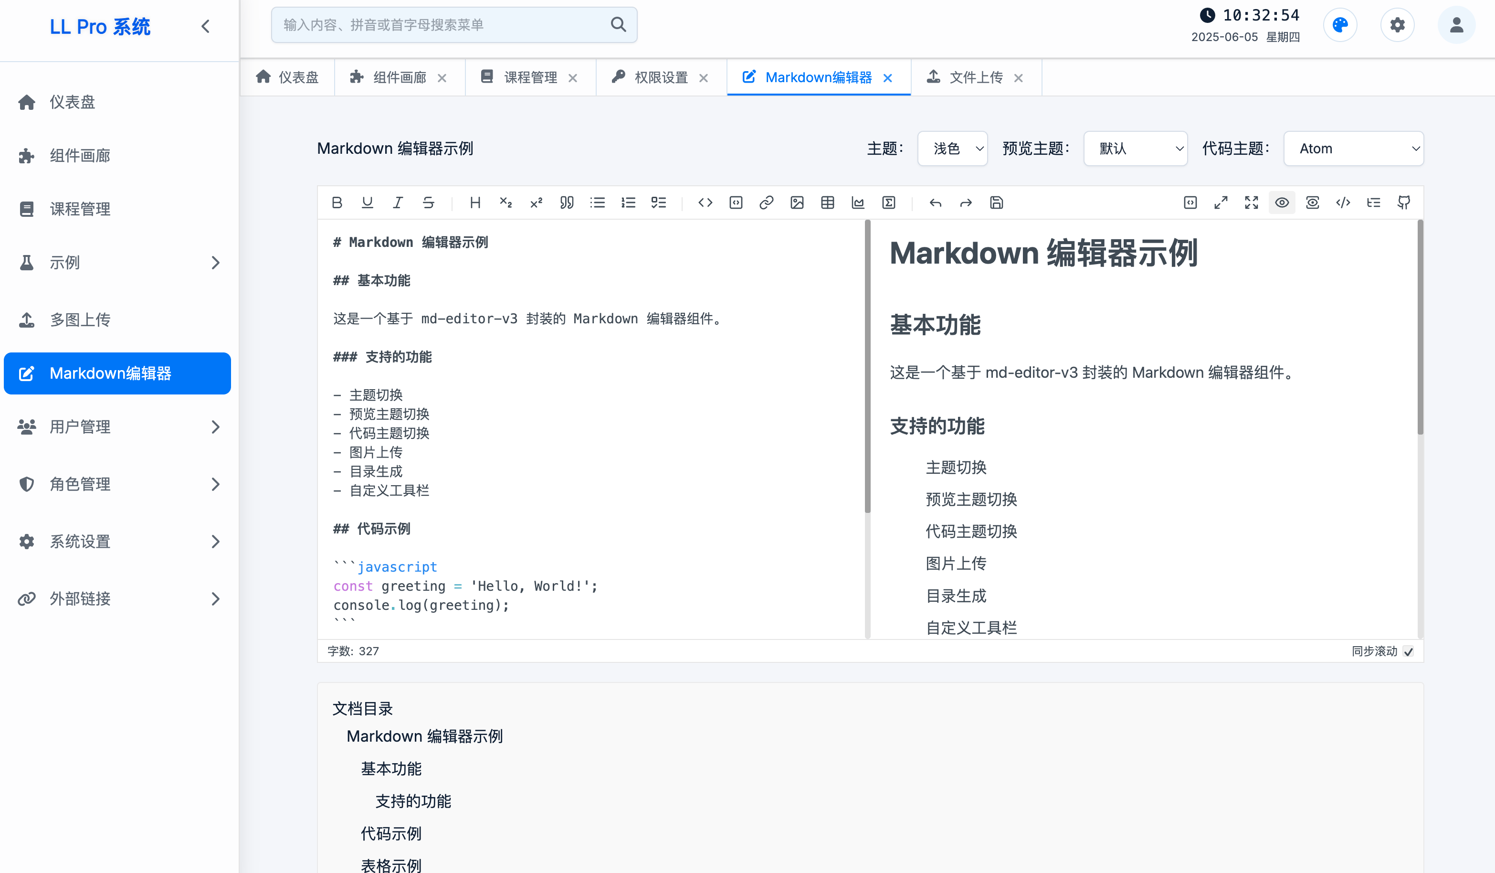Insert a mermaid chart diagram

point(858,203)
